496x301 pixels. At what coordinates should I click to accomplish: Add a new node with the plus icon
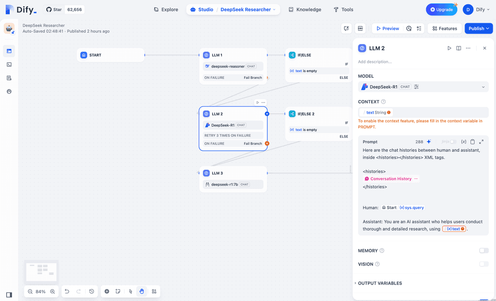[x=107, y=291]
